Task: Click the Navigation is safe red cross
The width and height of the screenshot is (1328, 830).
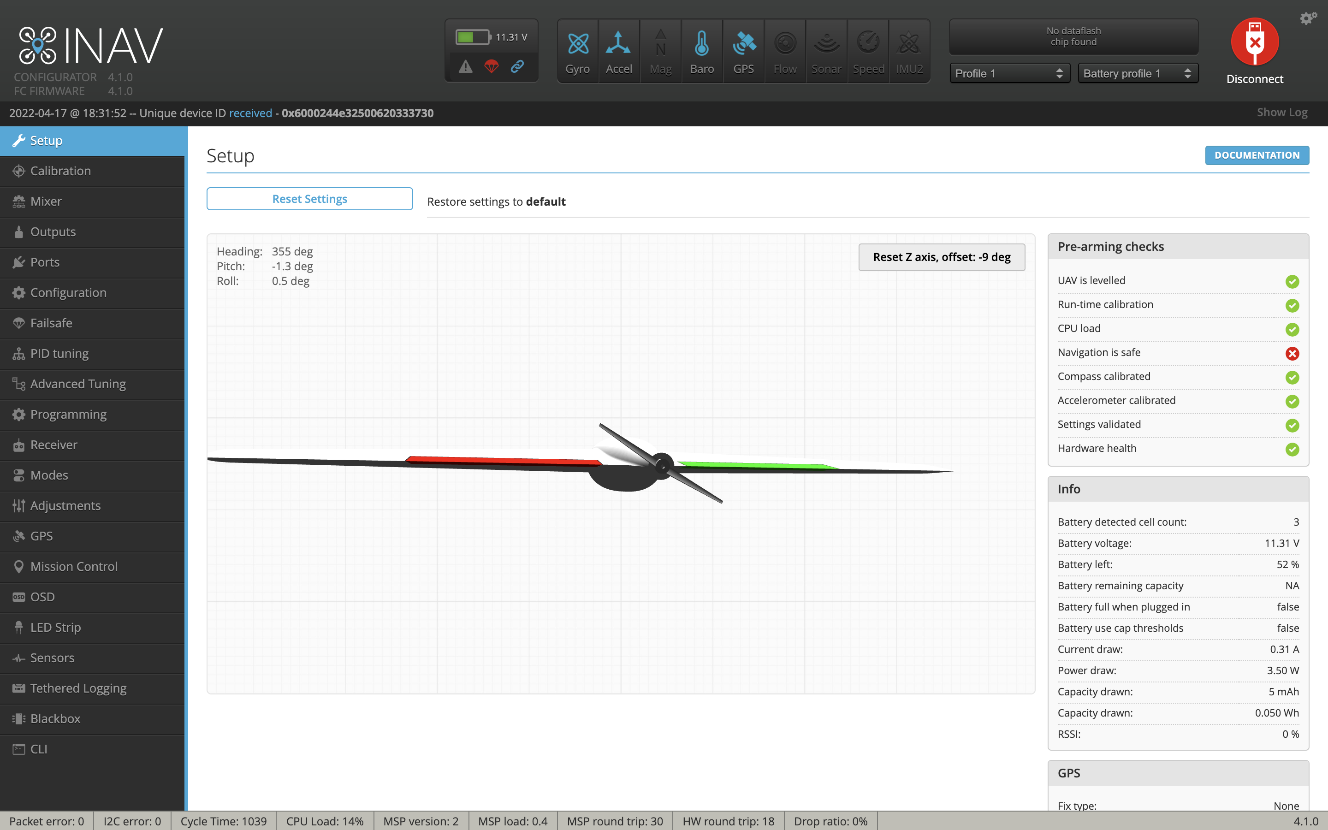Action: (x=1292, y=354)
